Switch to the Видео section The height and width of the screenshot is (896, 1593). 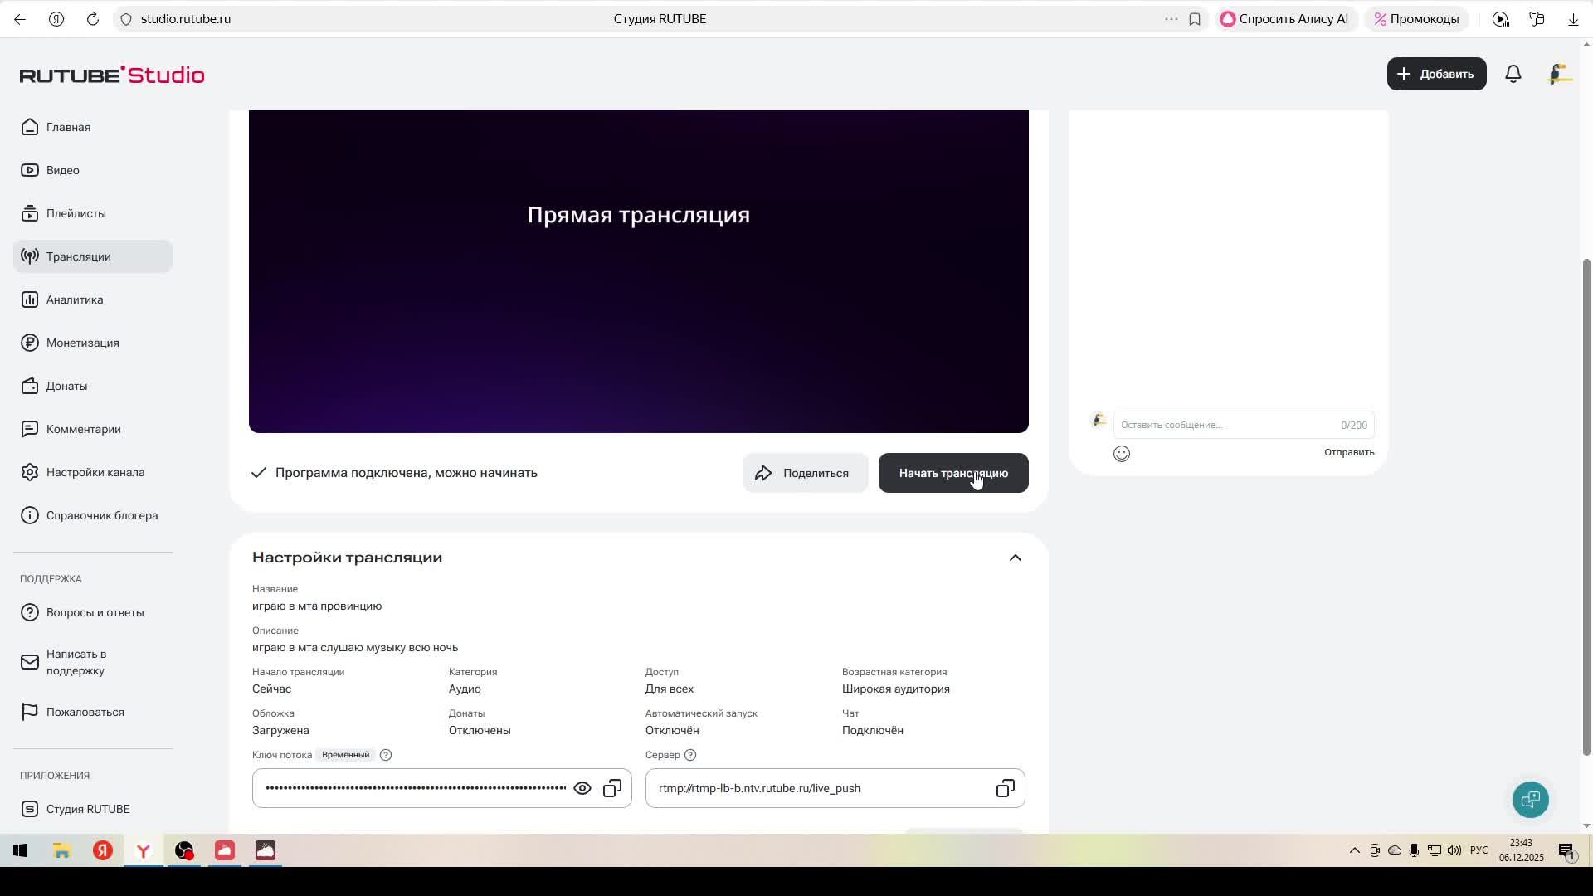point(62,170)
